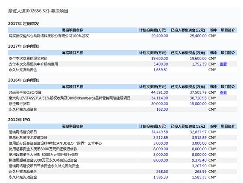Click 已投入募集资金(万元) header in 2016 table
The image size is (243, 183).
188,87
